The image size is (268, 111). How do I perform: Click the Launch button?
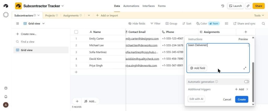click(235, 6)
